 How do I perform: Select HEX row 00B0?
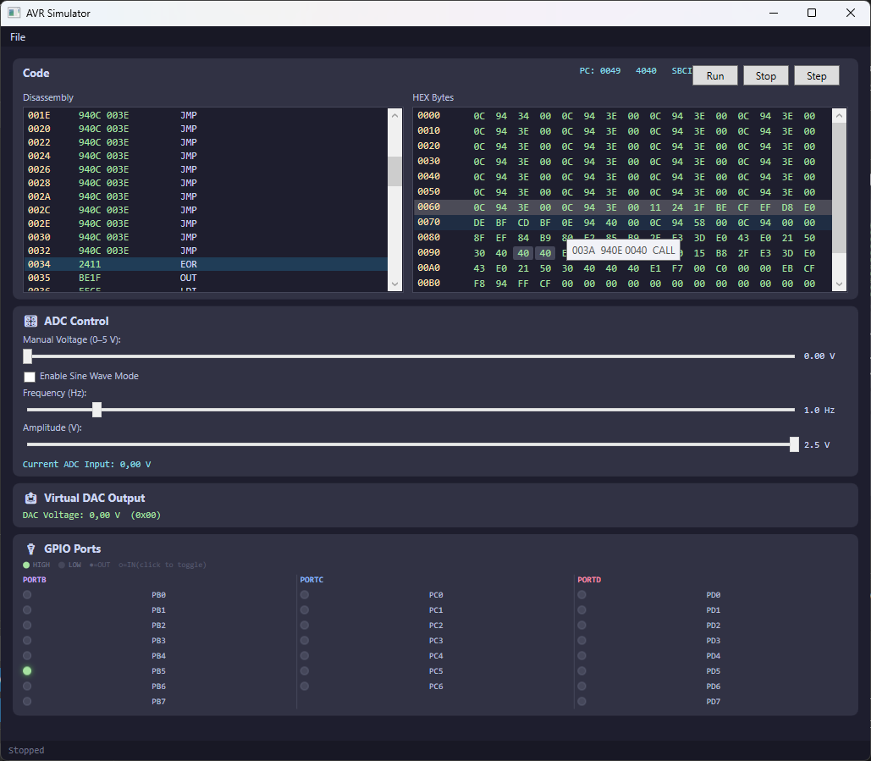click(623, 284)
